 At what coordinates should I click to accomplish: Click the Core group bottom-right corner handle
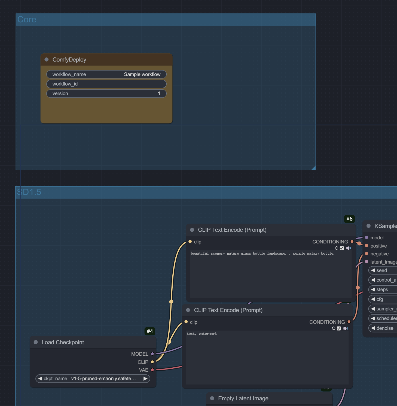click(x=313, y=168)
